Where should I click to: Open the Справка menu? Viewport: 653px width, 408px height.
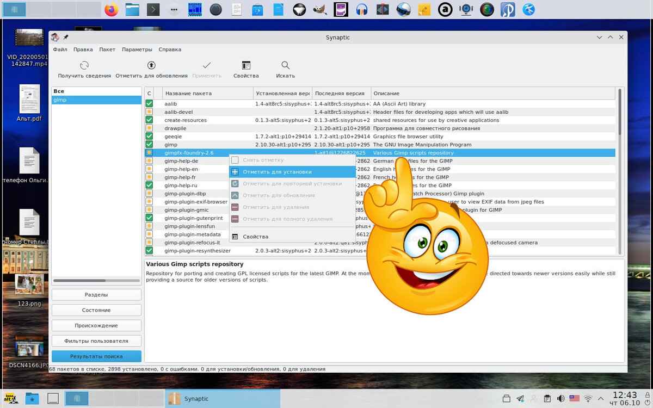(x=170, y=49)
